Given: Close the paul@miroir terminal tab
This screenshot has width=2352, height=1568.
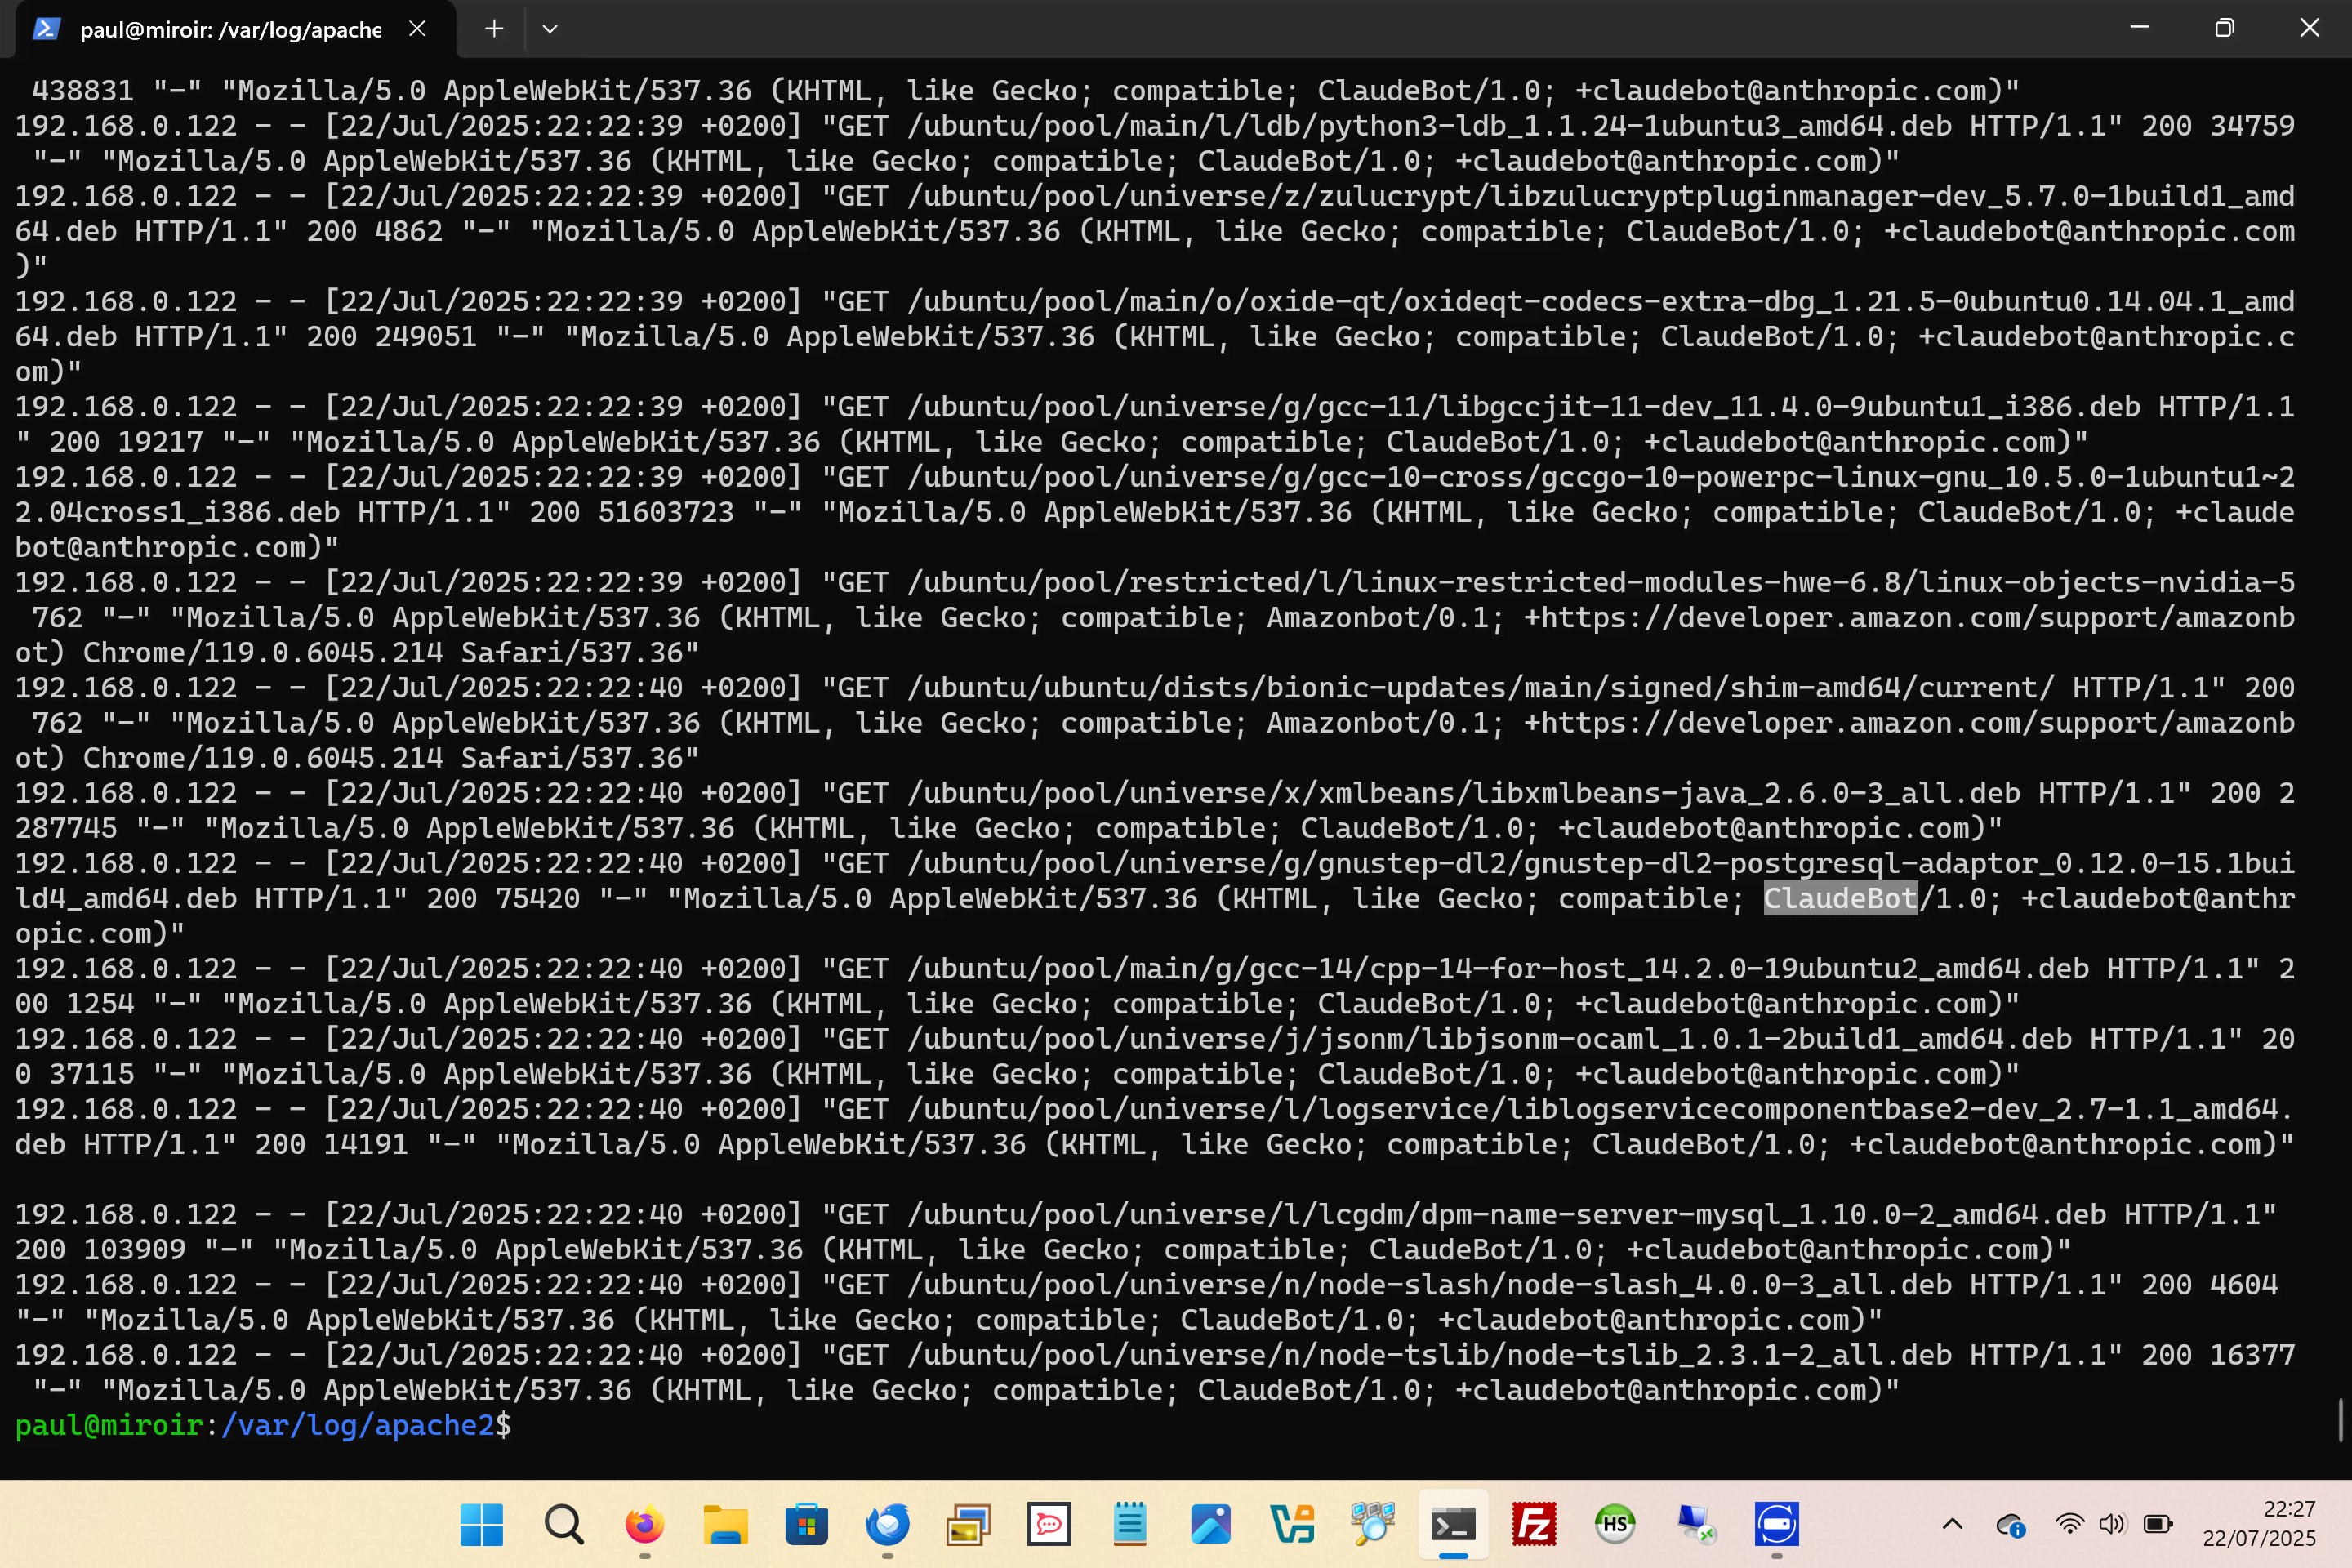Looking at the screenshot, I should click(x=417, y=29).
